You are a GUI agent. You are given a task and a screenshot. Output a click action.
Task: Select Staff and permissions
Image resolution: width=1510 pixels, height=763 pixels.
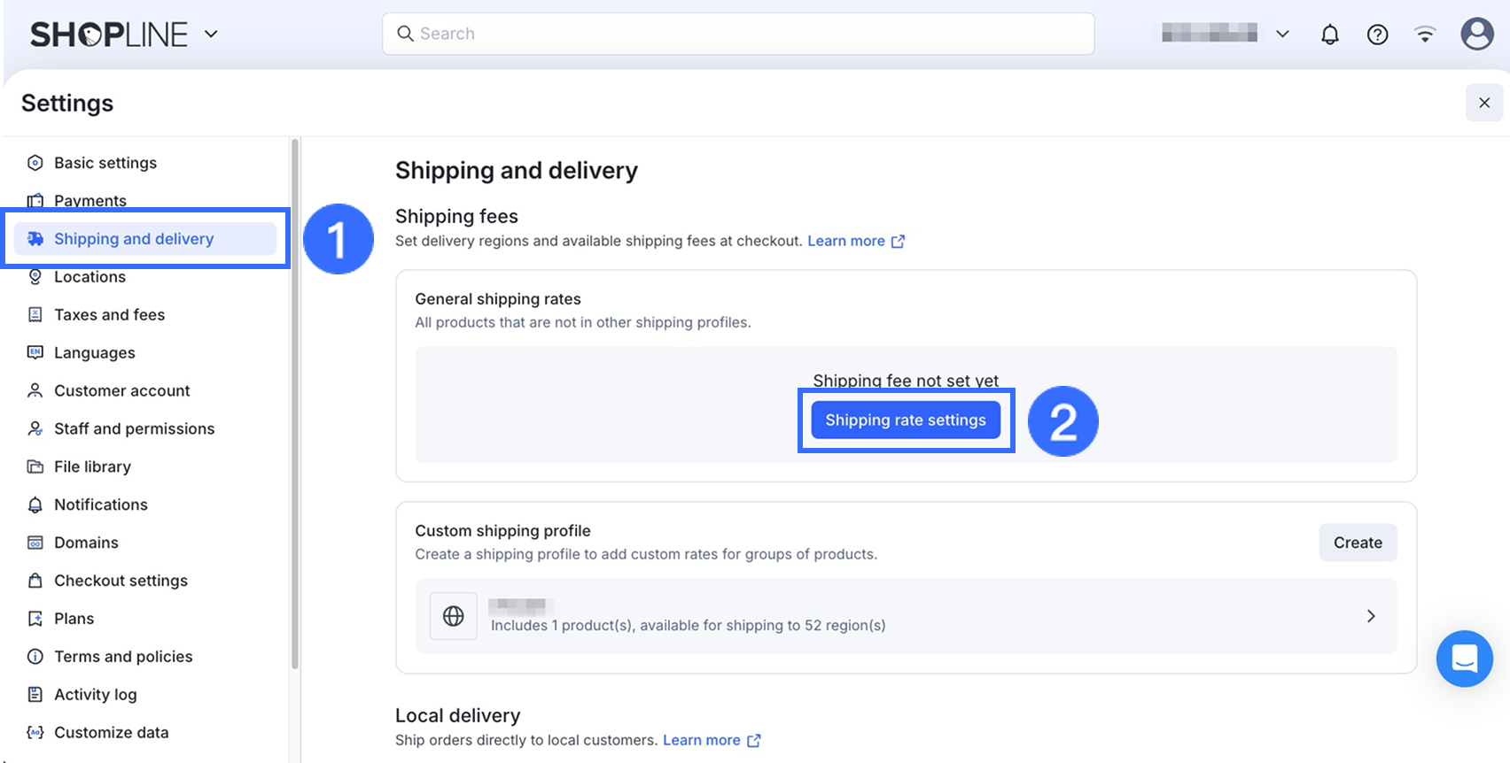134,428
